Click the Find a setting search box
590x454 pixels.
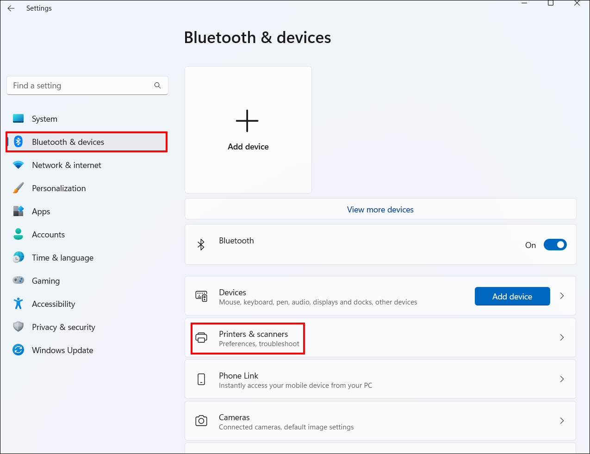click(x=87, y=86)
